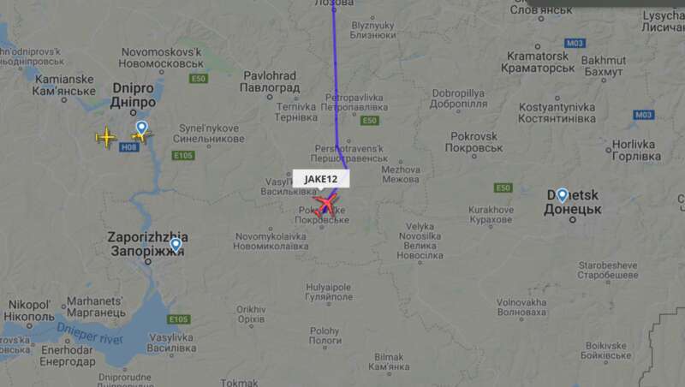Open the Dnipro airport pin marker
685x387 pixels.
pos(141,128)
